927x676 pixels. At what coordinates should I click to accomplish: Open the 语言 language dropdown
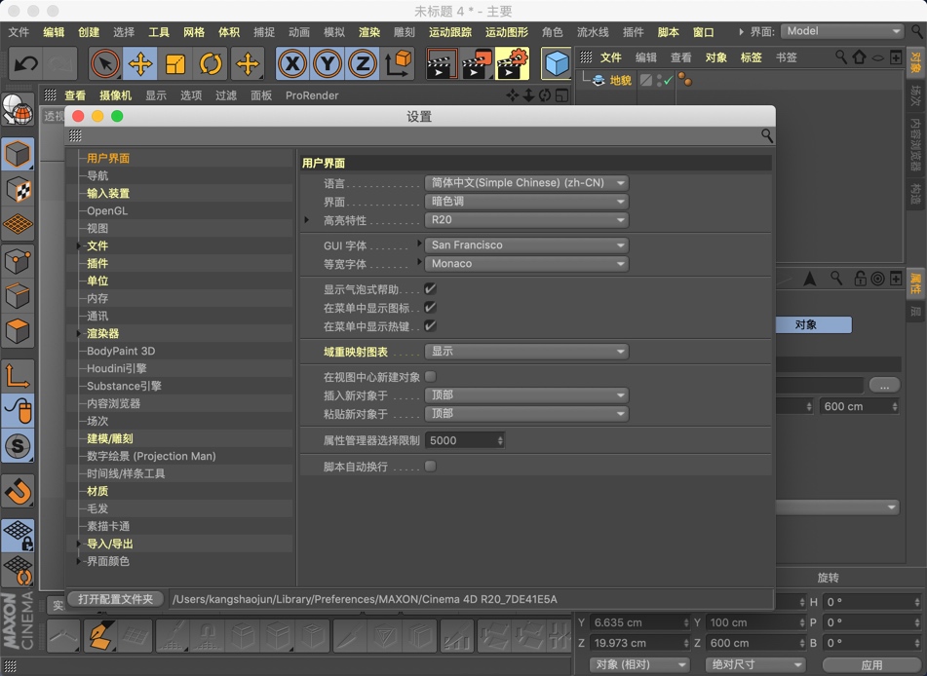coord(526,183)
